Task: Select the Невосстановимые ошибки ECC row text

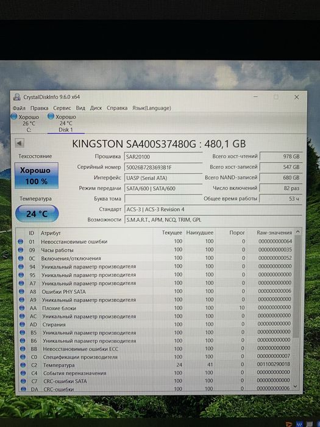Action: 80,349
